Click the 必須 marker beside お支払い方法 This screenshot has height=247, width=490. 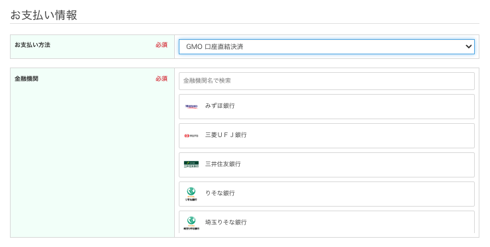[162, 45]
